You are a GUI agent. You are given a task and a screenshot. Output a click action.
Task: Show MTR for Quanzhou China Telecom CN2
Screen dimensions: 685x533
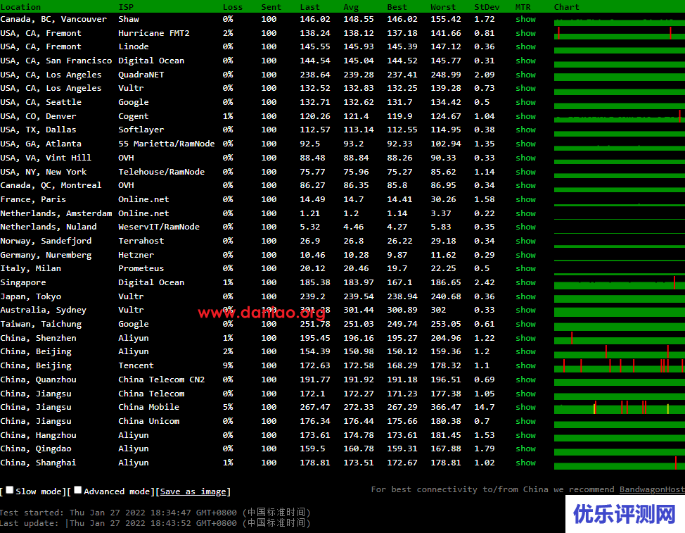525,380
